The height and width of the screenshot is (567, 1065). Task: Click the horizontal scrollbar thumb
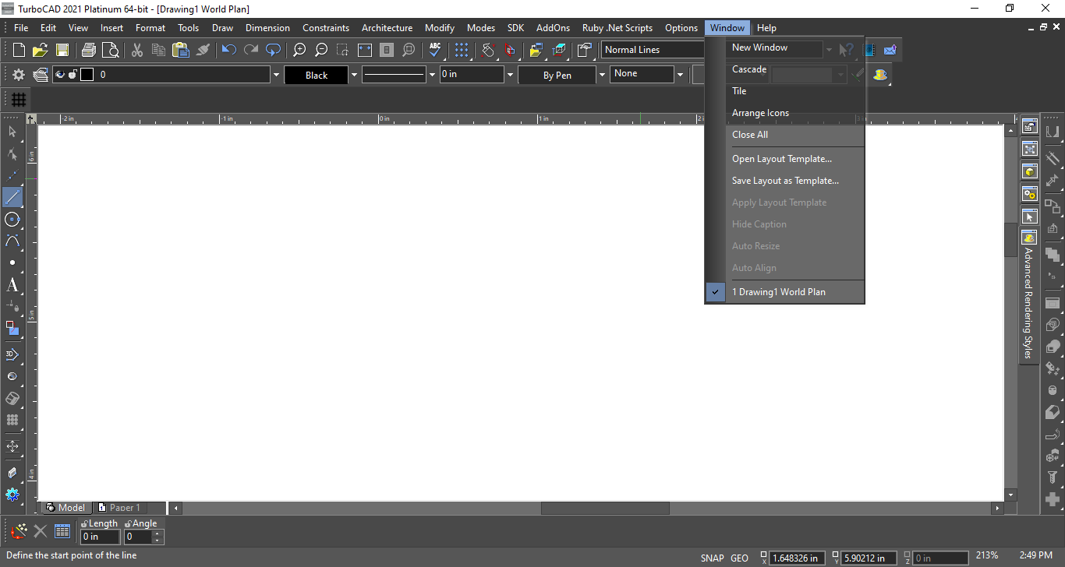605,508
